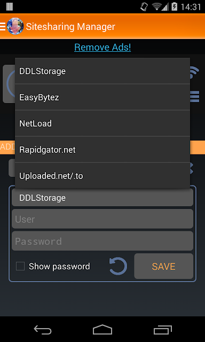The height and width of the screenshot is (342, 205).
Task: Open the Remove Ads! link
Action: pos(102,47)
